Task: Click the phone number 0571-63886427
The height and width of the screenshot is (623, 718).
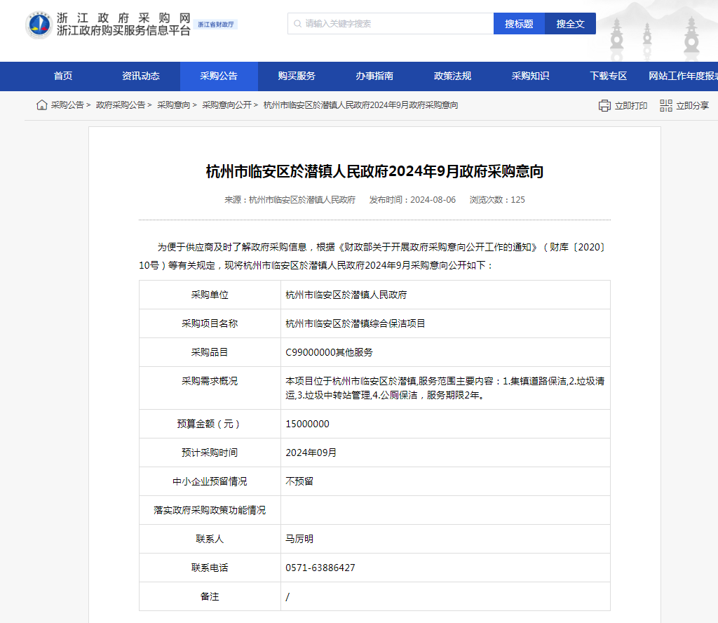Action: [320, 568]
